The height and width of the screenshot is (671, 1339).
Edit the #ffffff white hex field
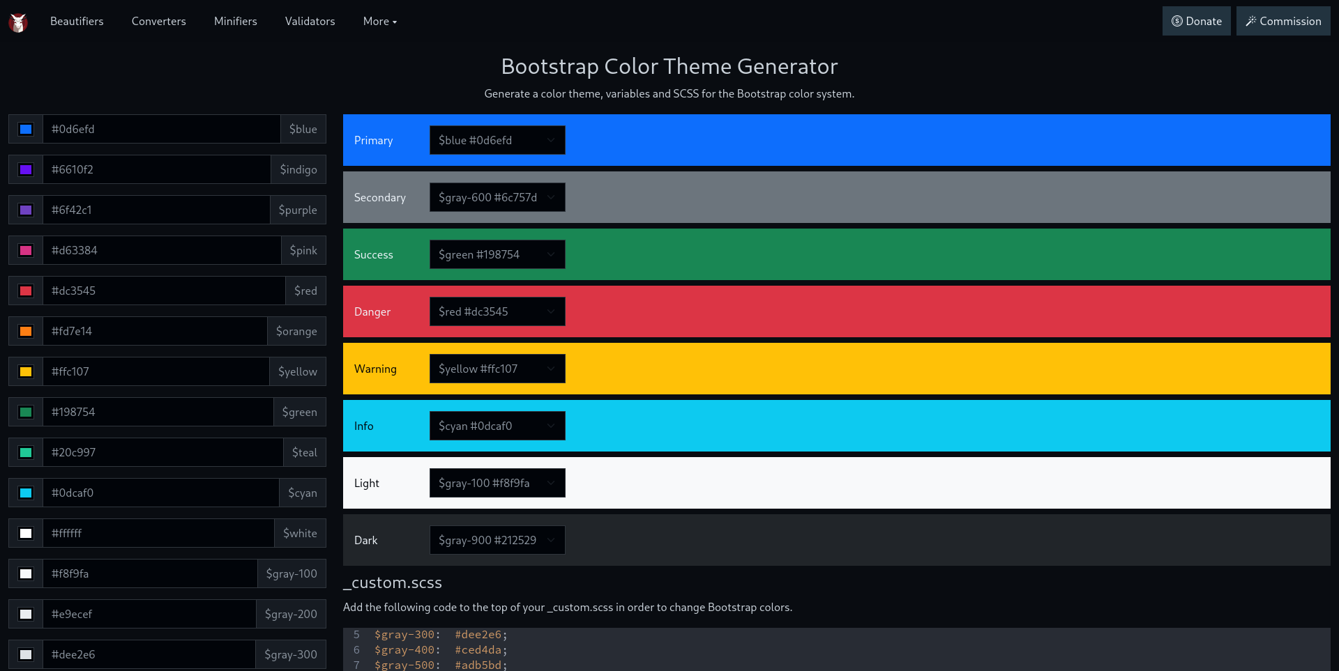159,533
